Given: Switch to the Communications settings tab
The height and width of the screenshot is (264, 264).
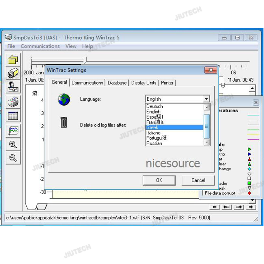Looking at the screenshot, I should [x=87, y=83].
